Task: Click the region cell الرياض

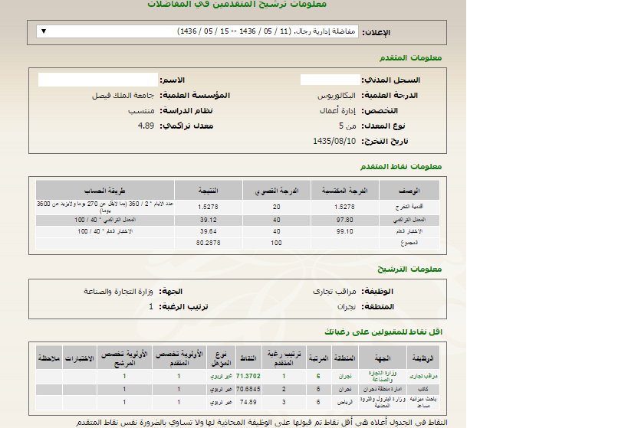Action: pos(345,402)
